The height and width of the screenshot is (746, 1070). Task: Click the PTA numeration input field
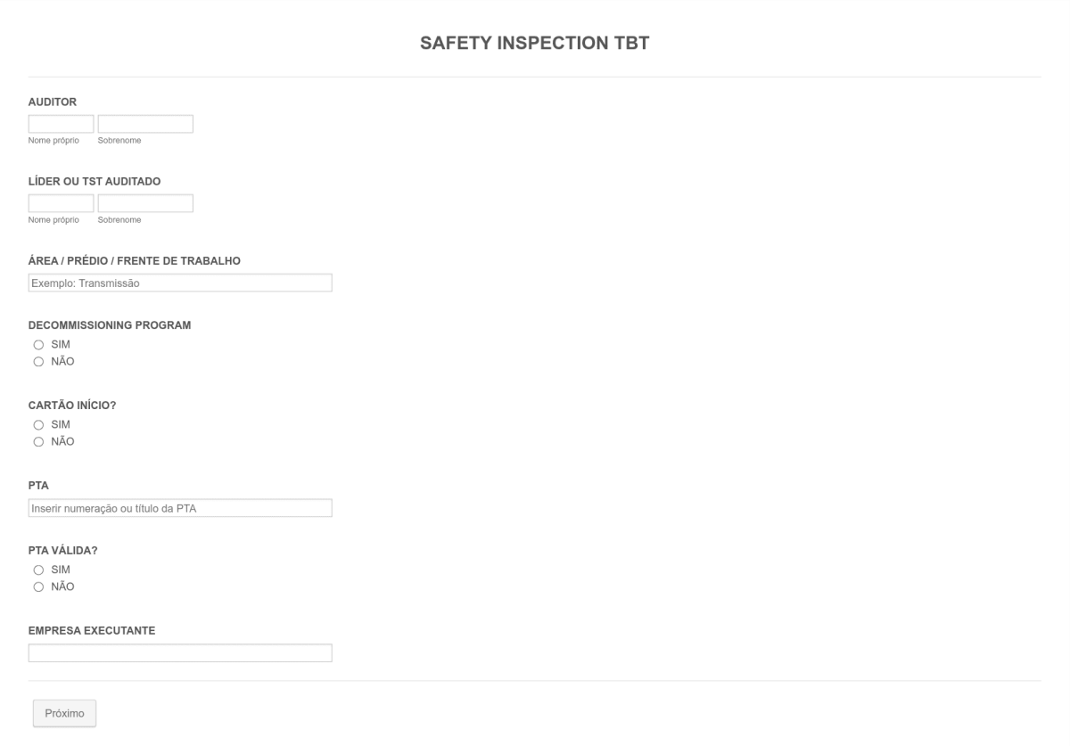[179, 507]
